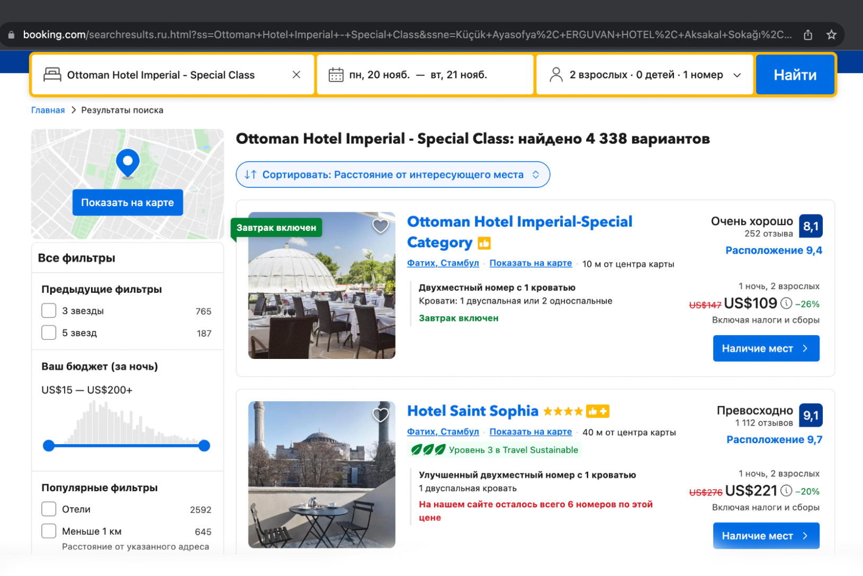Screen dimensions: 863x576
Task: Check the '3 звезды' filter
Action: click(49, 310)
